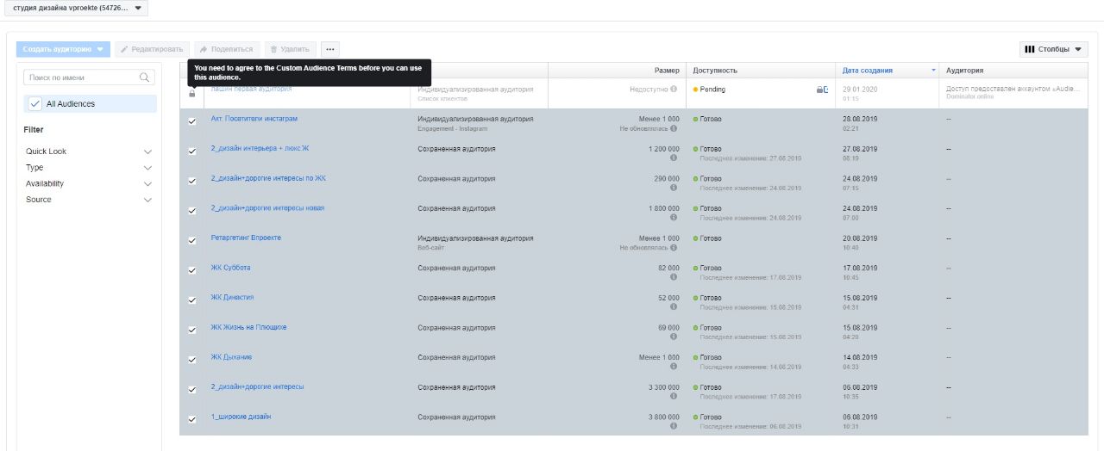Click info icon in Ретаргетинг Впроекте row
Image resolution: width=1104 pixels, height=451 pixels.
[x=674, y=248]
